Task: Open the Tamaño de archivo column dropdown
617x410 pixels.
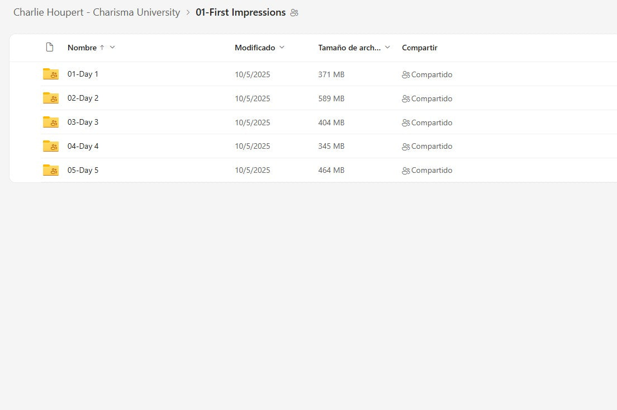Action: pos(387,48)
